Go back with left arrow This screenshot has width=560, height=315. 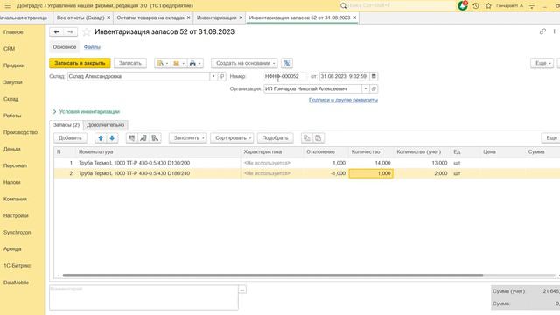pyautogui.click(x=56, y=32)
